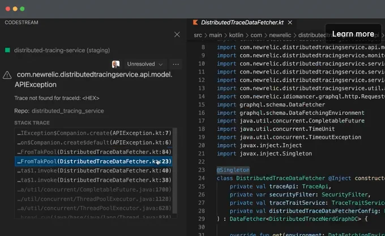Click the green distributed-tracing-service status square

7,50
